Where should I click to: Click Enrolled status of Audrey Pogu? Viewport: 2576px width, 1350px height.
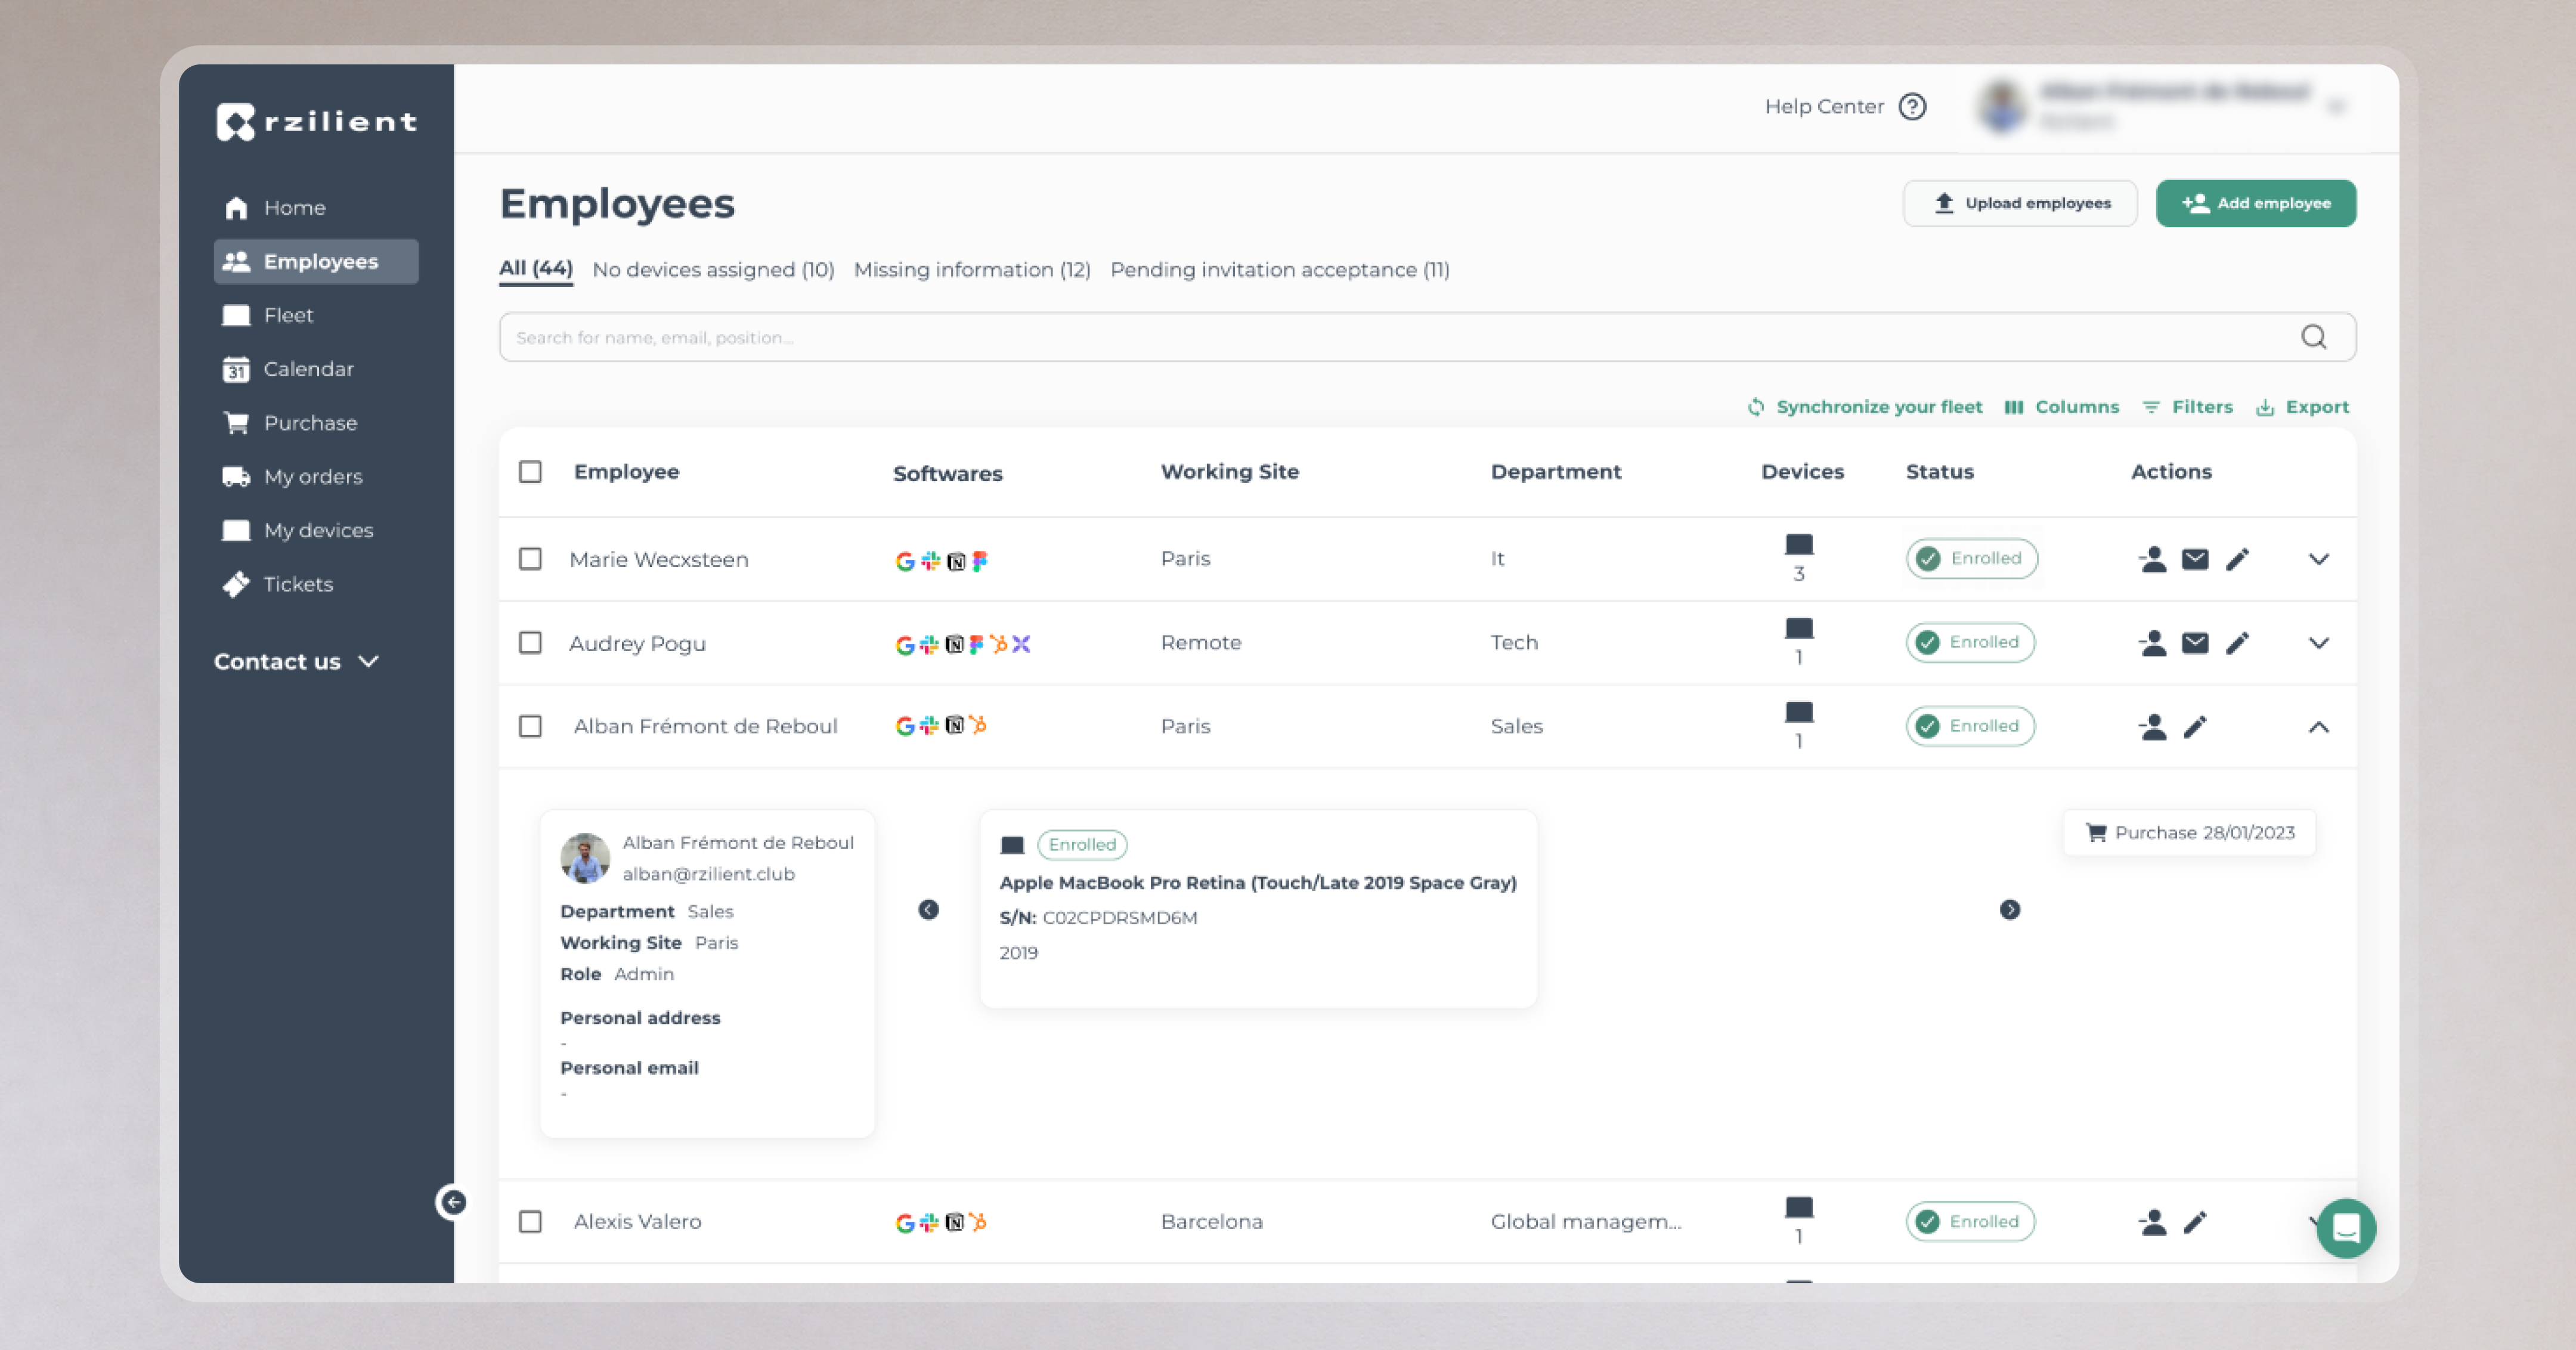coord(1970,643)
